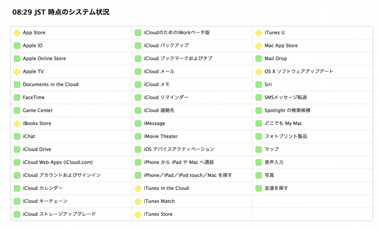Click the Mail Drop service label

coord(276,59)
